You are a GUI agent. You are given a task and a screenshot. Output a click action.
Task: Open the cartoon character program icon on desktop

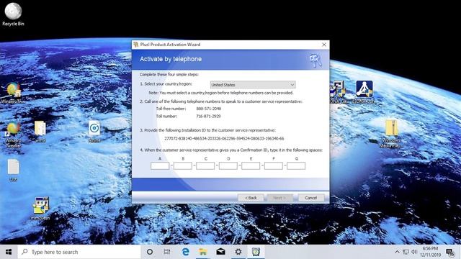coord(40,208)
